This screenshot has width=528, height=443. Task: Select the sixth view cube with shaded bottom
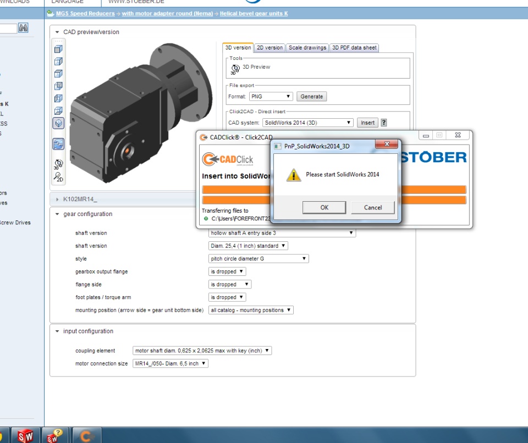click(x=58, y=111)
